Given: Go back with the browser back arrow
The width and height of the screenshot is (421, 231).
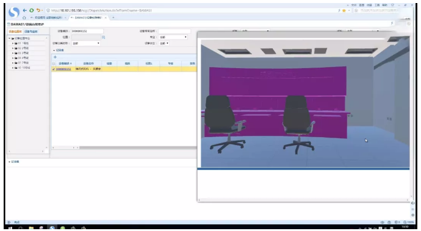Looking at the screenshot, I should coord(24,10).
